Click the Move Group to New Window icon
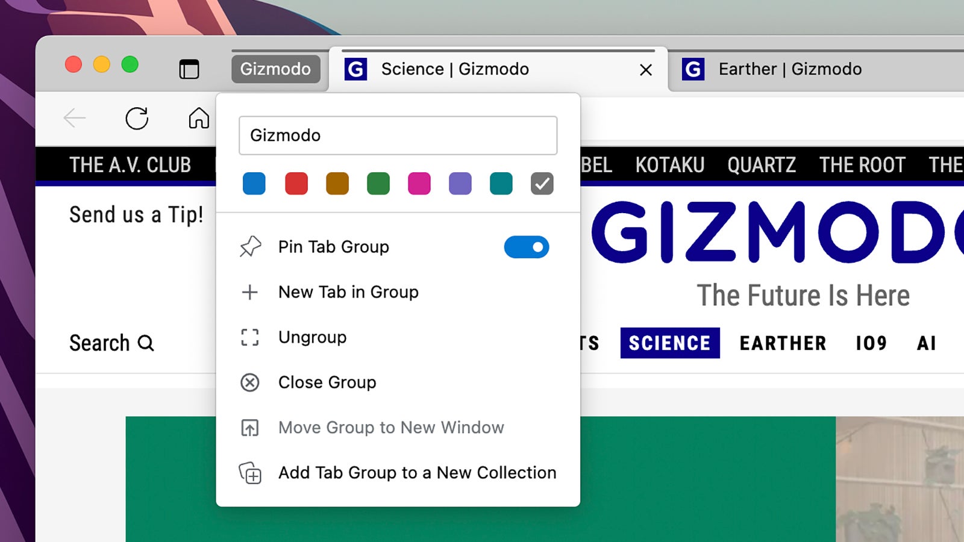 (x=249, y=428)
